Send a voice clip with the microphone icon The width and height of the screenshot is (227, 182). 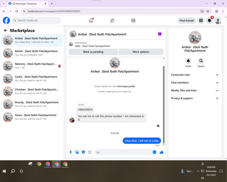(70, 152)
